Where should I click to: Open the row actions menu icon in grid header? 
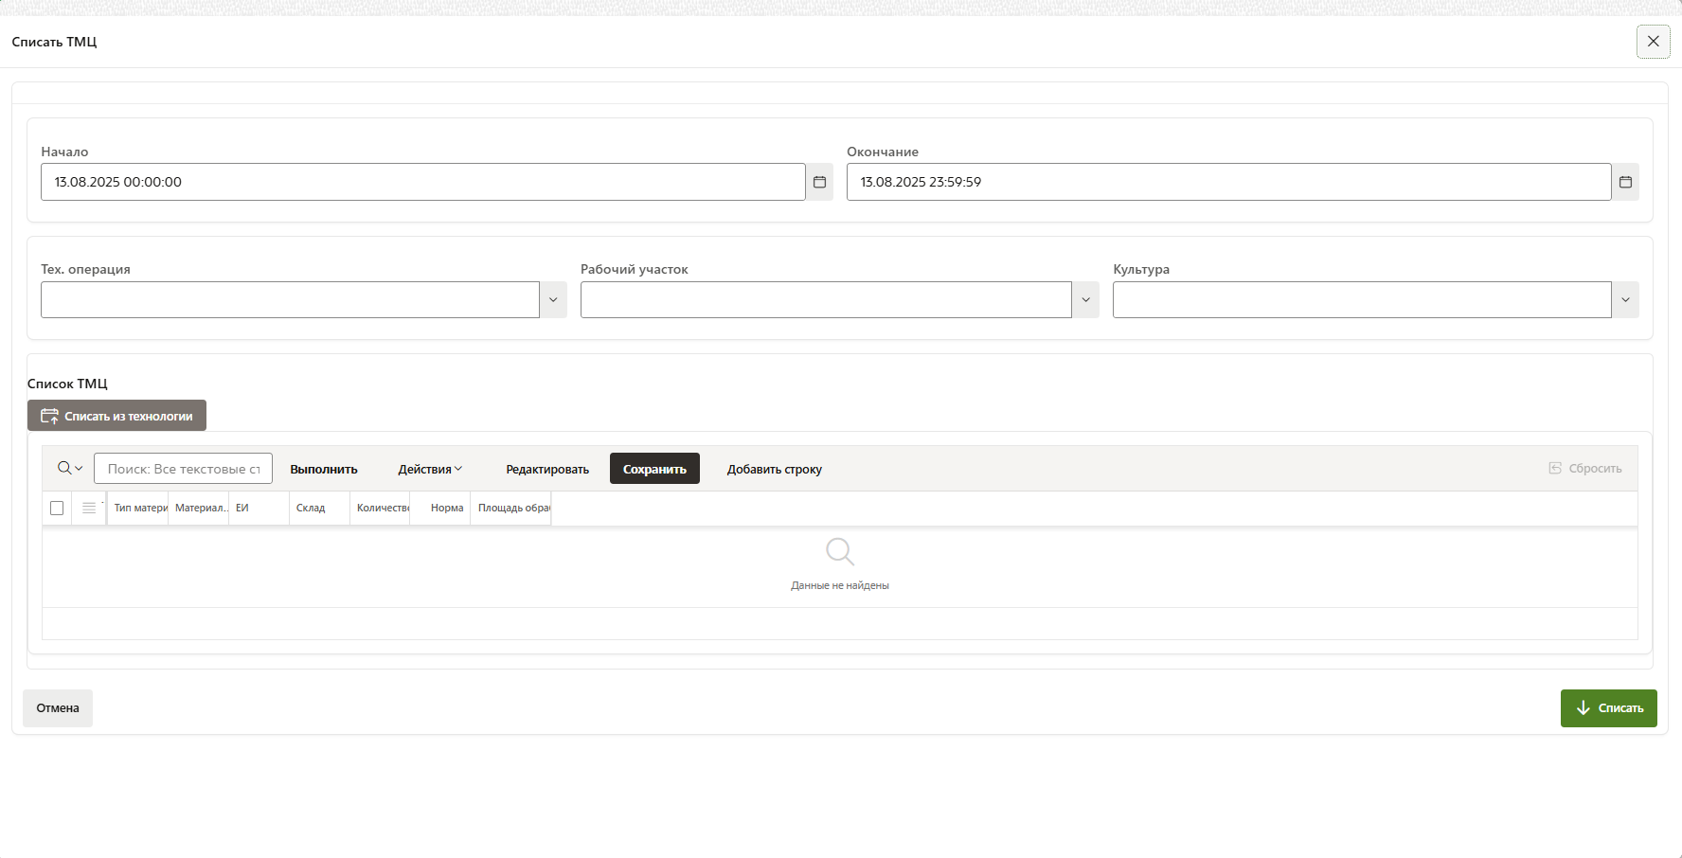point(89,509)
